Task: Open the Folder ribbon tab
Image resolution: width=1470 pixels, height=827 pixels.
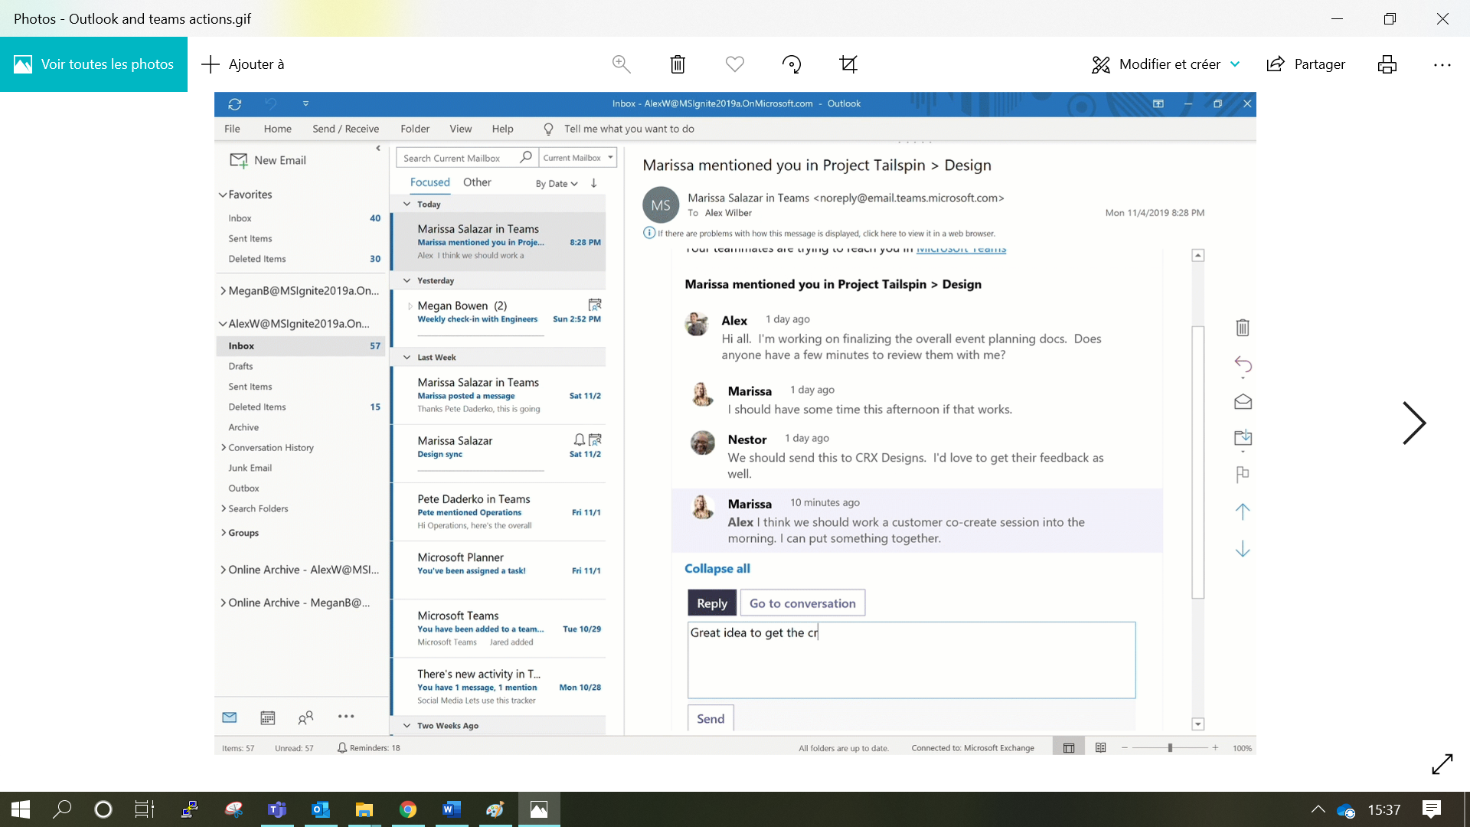Action: coord(415,129)
